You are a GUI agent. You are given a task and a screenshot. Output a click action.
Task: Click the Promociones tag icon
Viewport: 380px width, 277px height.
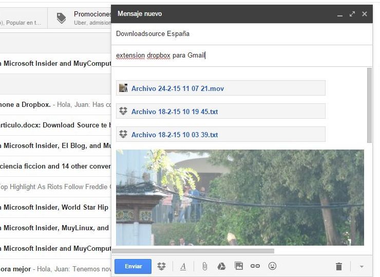coord(61,18)
